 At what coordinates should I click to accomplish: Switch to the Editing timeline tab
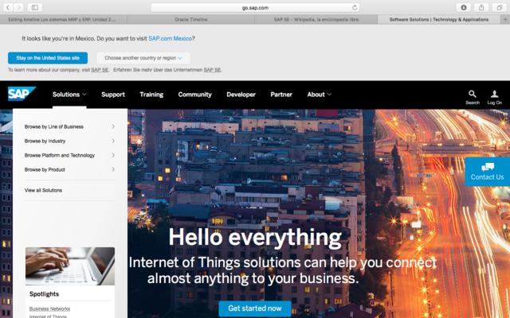(x=64, y=19)
